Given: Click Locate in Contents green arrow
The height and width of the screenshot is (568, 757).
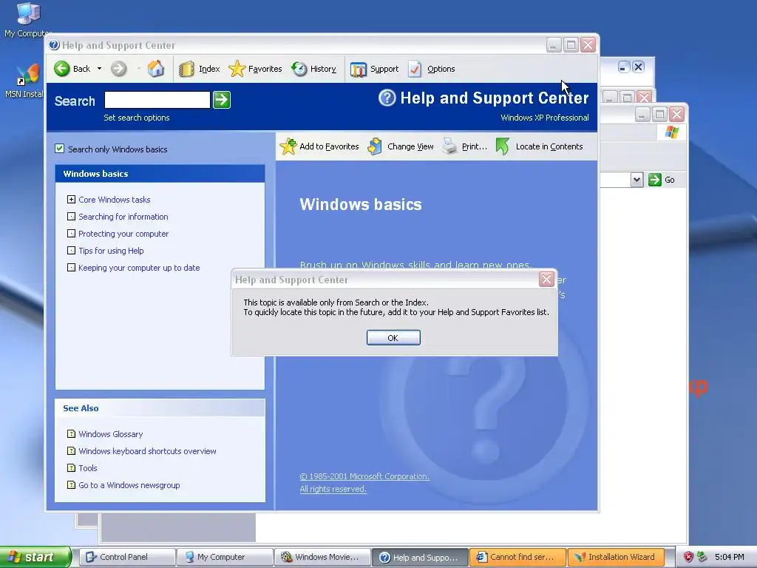Looking at the screenshot, I should pyautogui.click(x=503, y=146).
